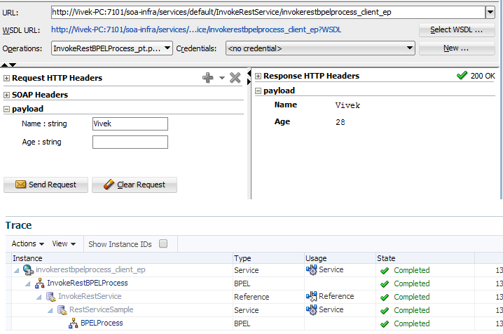Click the URL input field
This screenshot has height=334, width=503.
click(268, 13)
